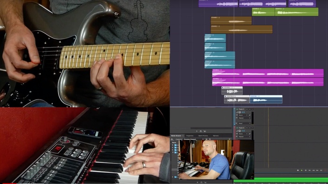
Task: Open Track 5 output dropdown set to Master
Action: (245, 118)
